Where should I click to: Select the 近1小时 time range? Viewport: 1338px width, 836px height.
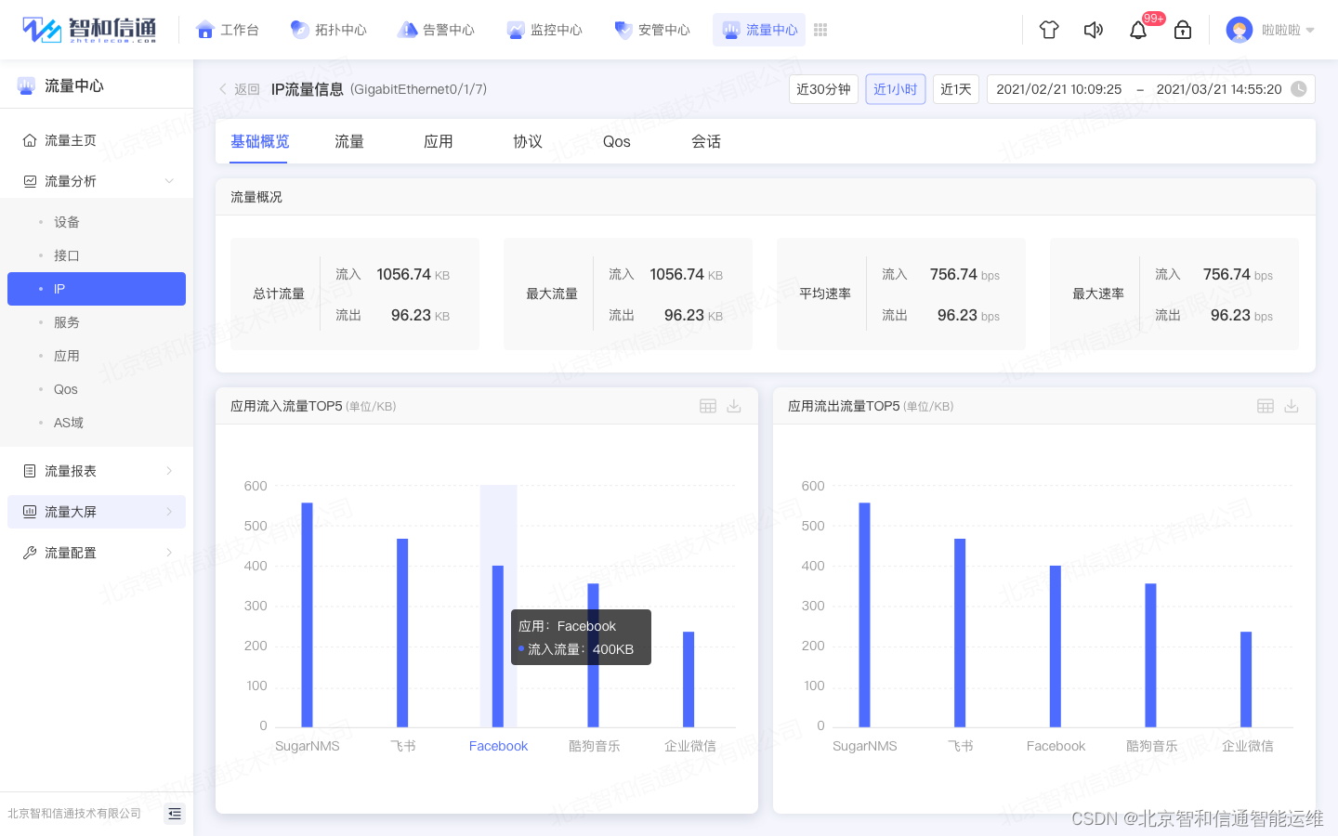click(896, 89)
